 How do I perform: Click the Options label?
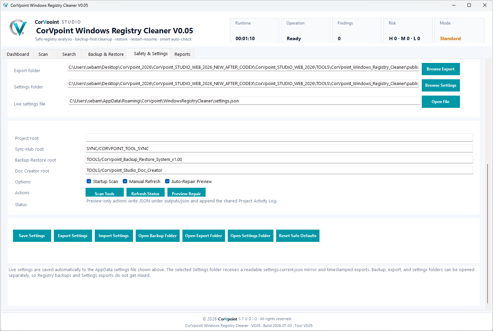(x=23, y=182)
